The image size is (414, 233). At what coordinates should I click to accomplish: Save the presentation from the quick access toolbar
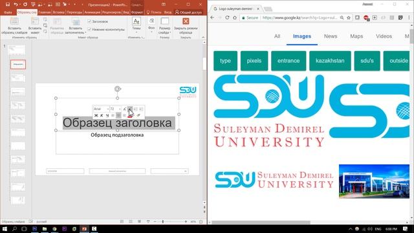pos(8,5)
